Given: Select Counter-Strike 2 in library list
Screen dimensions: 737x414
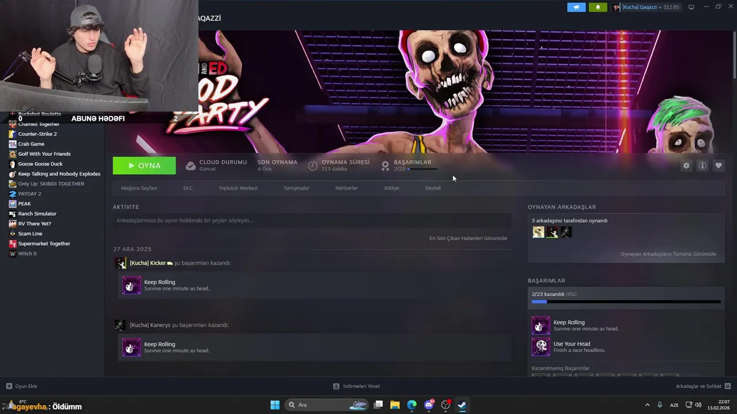Looking at the screenshot, I should 37,134.
